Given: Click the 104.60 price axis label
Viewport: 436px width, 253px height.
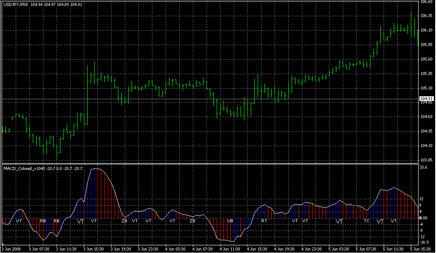Looking at the screenshot, I should tap(426, 117).
